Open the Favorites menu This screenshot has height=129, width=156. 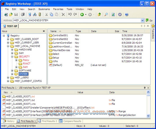58,9
